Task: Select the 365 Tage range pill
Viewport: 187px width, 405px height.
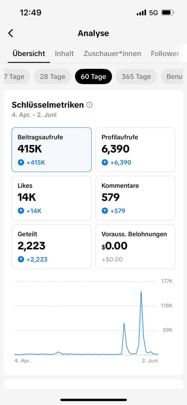Action: click(137, 76)
